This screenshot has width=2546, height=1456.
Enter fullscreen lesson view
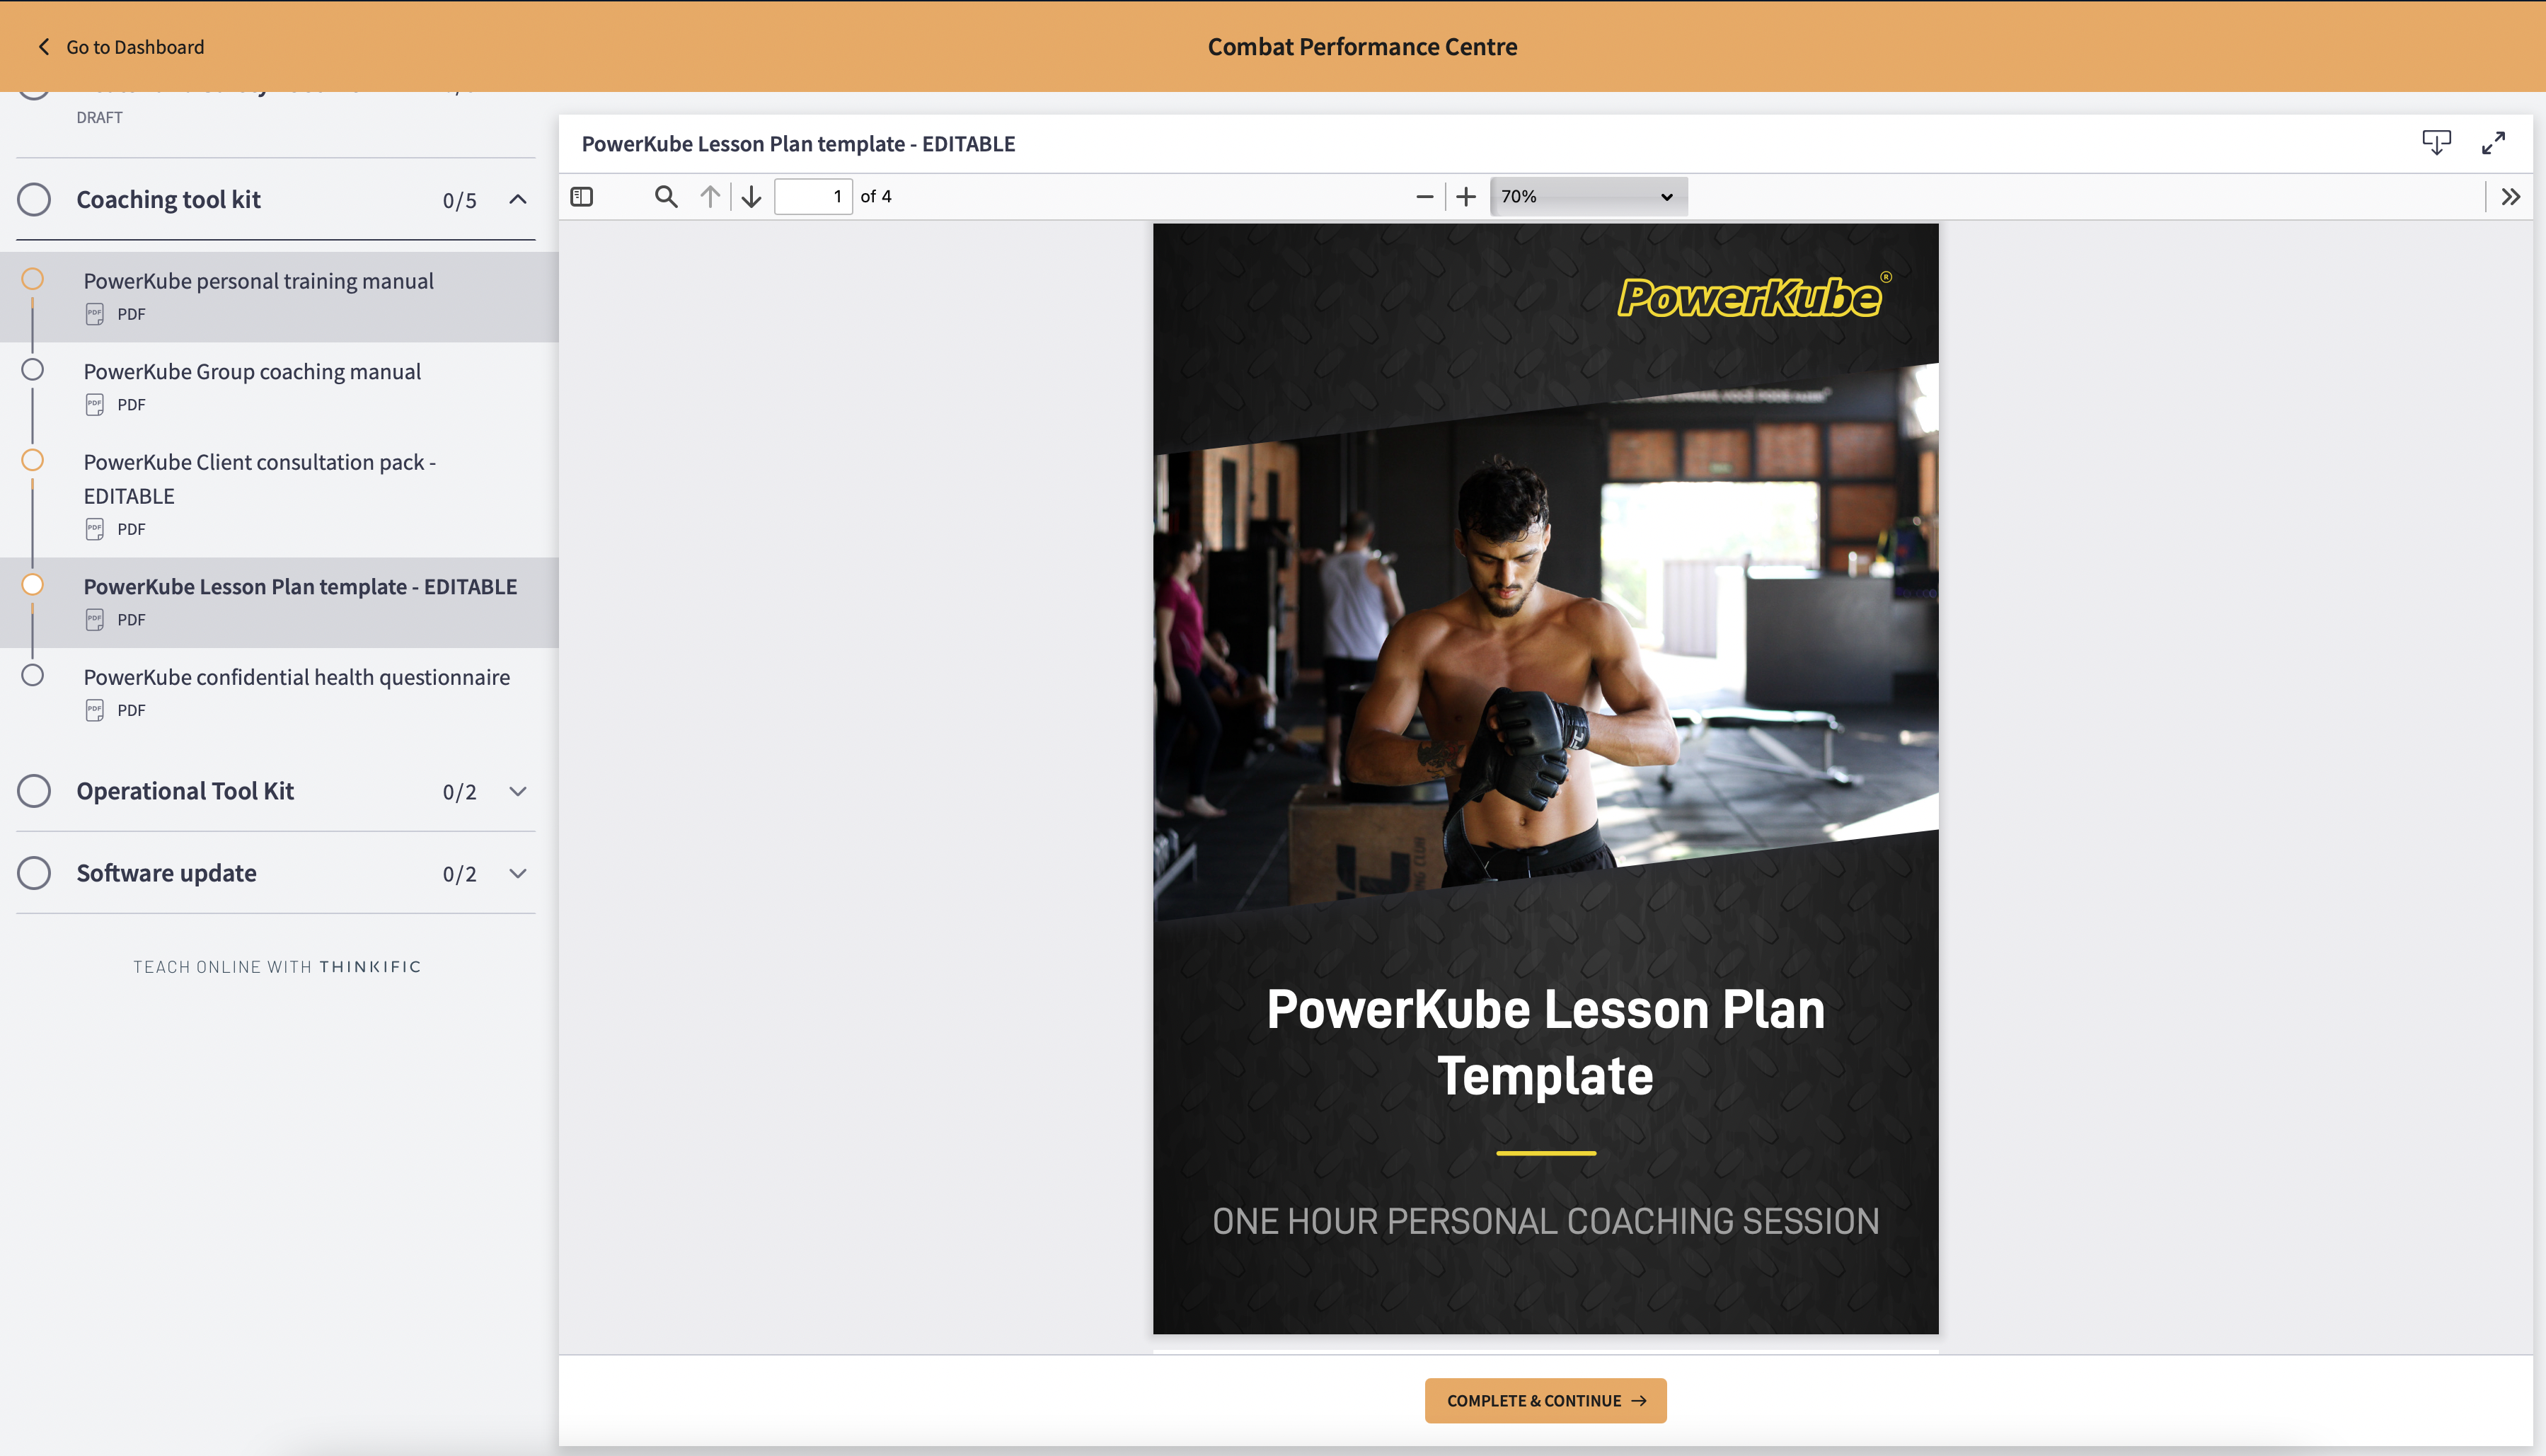(2493, 143)
